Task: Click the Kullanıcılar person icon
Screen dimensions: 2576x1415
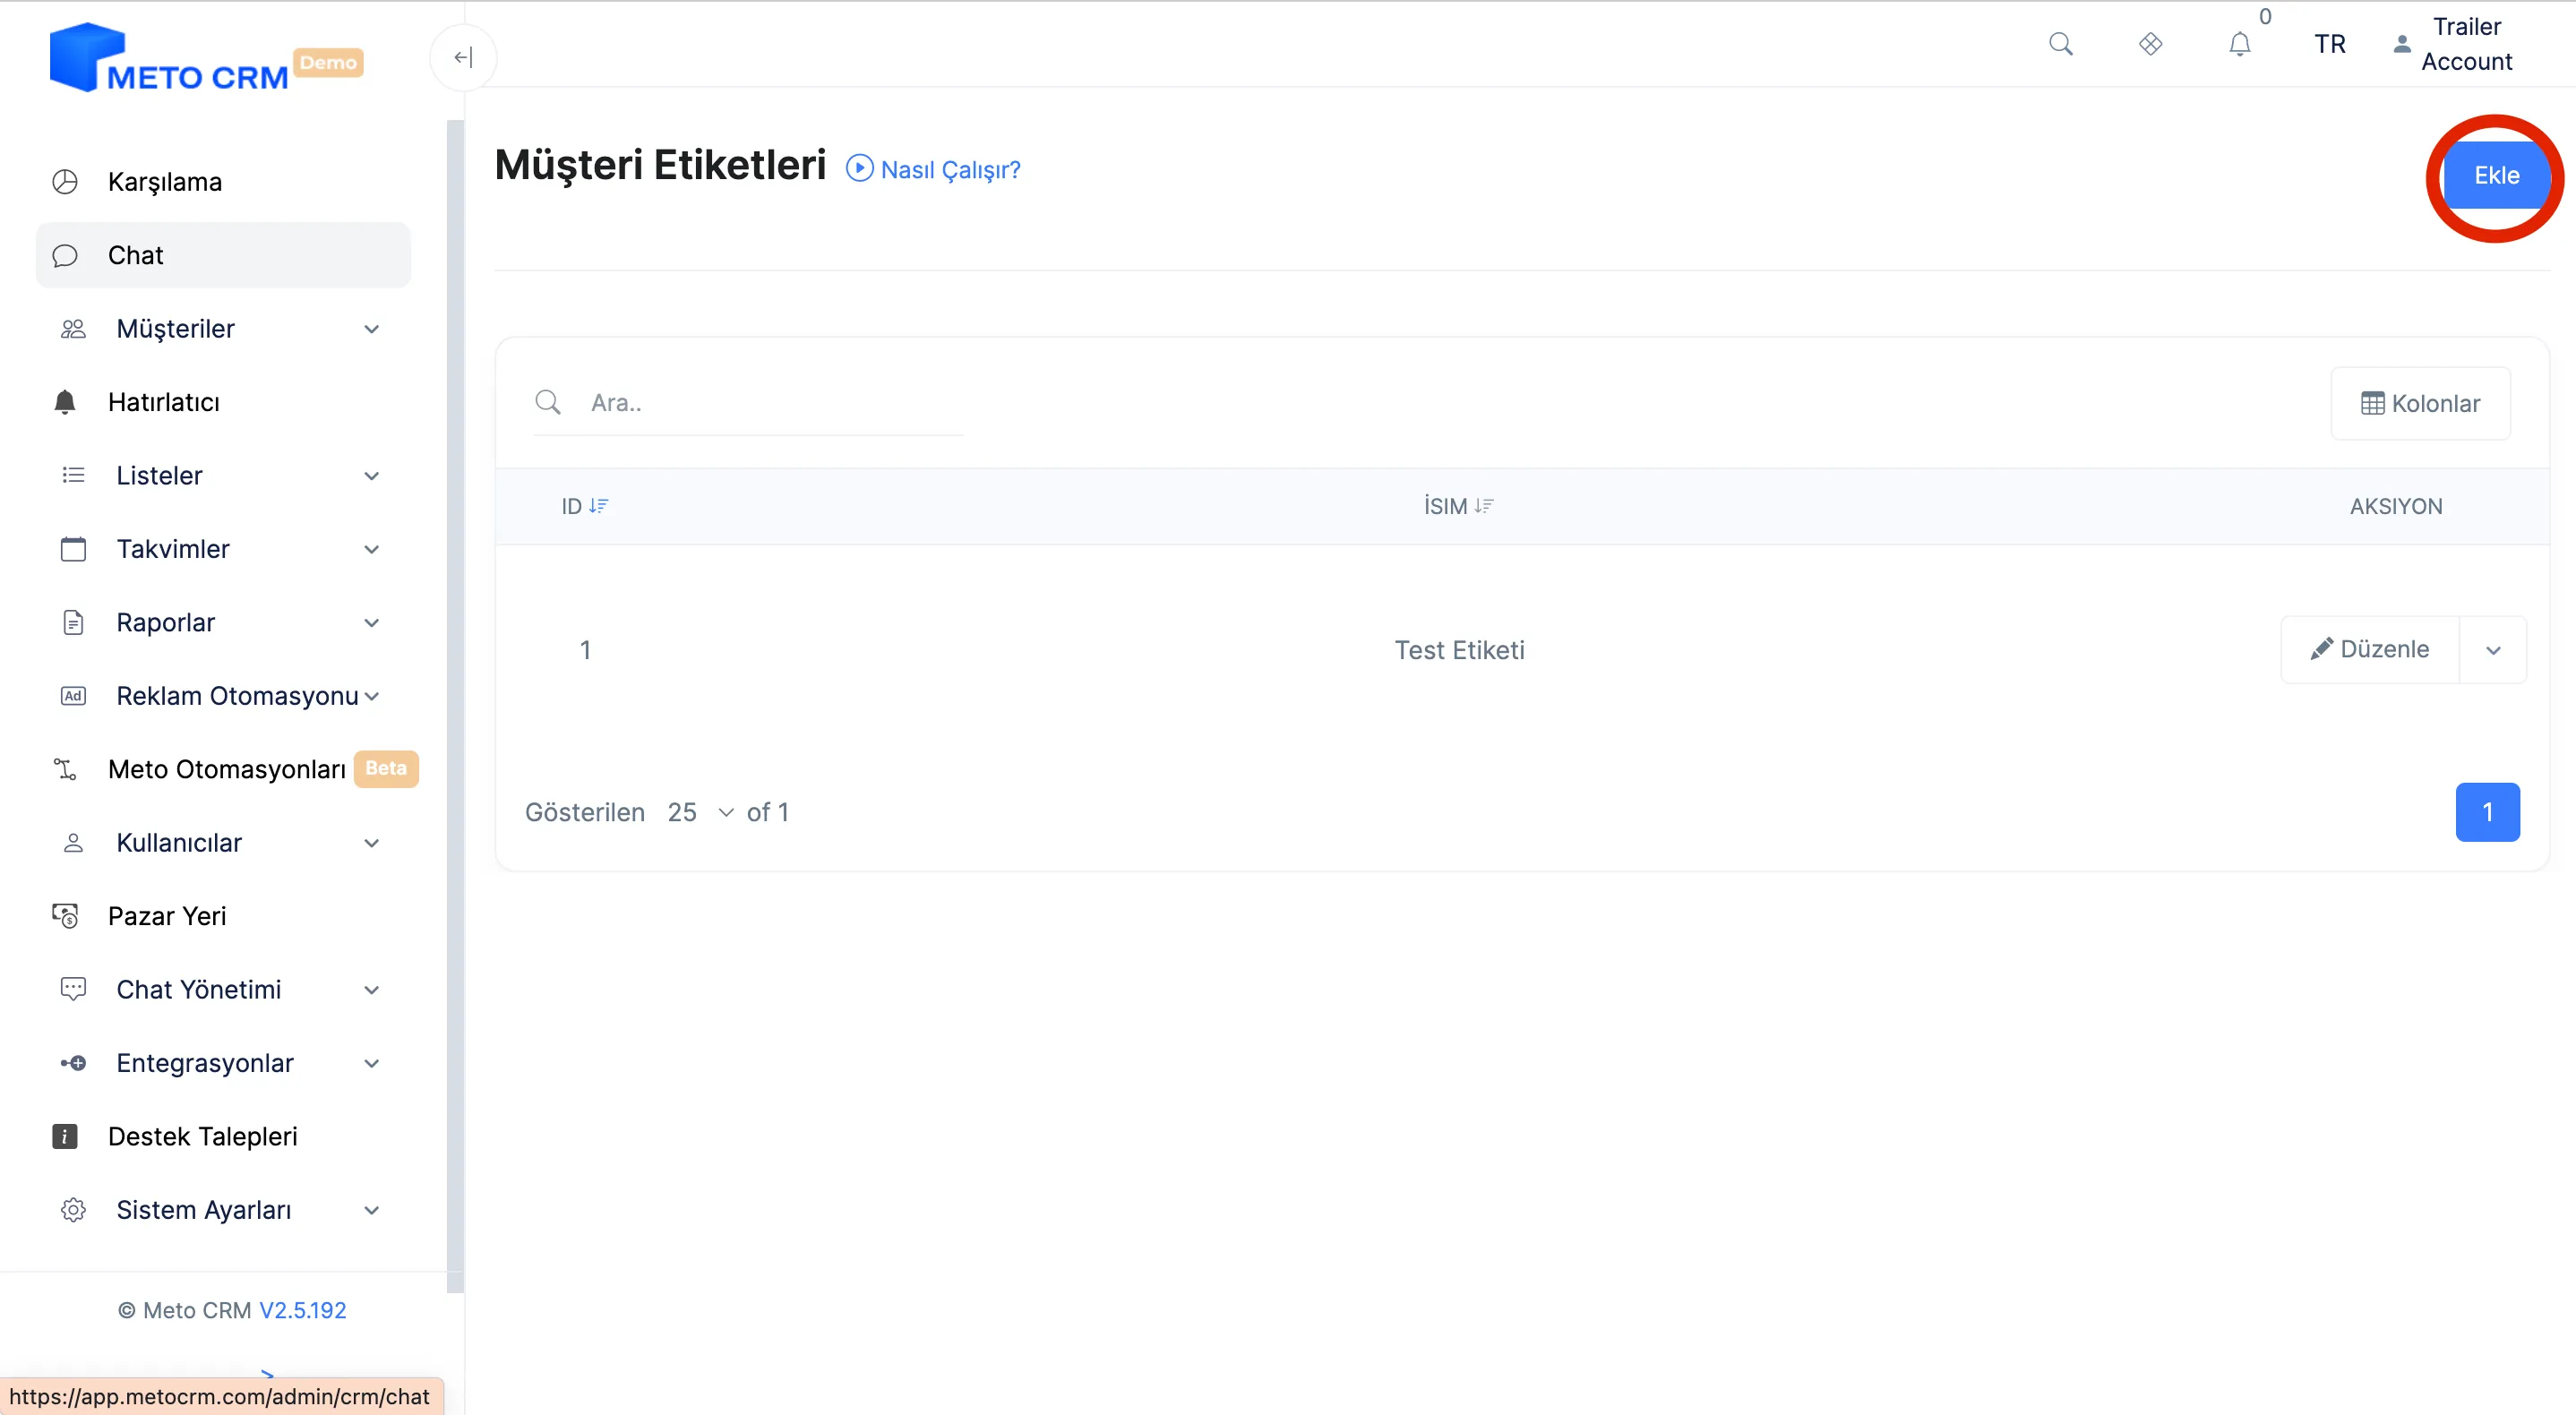Action: tap(73, 843)
